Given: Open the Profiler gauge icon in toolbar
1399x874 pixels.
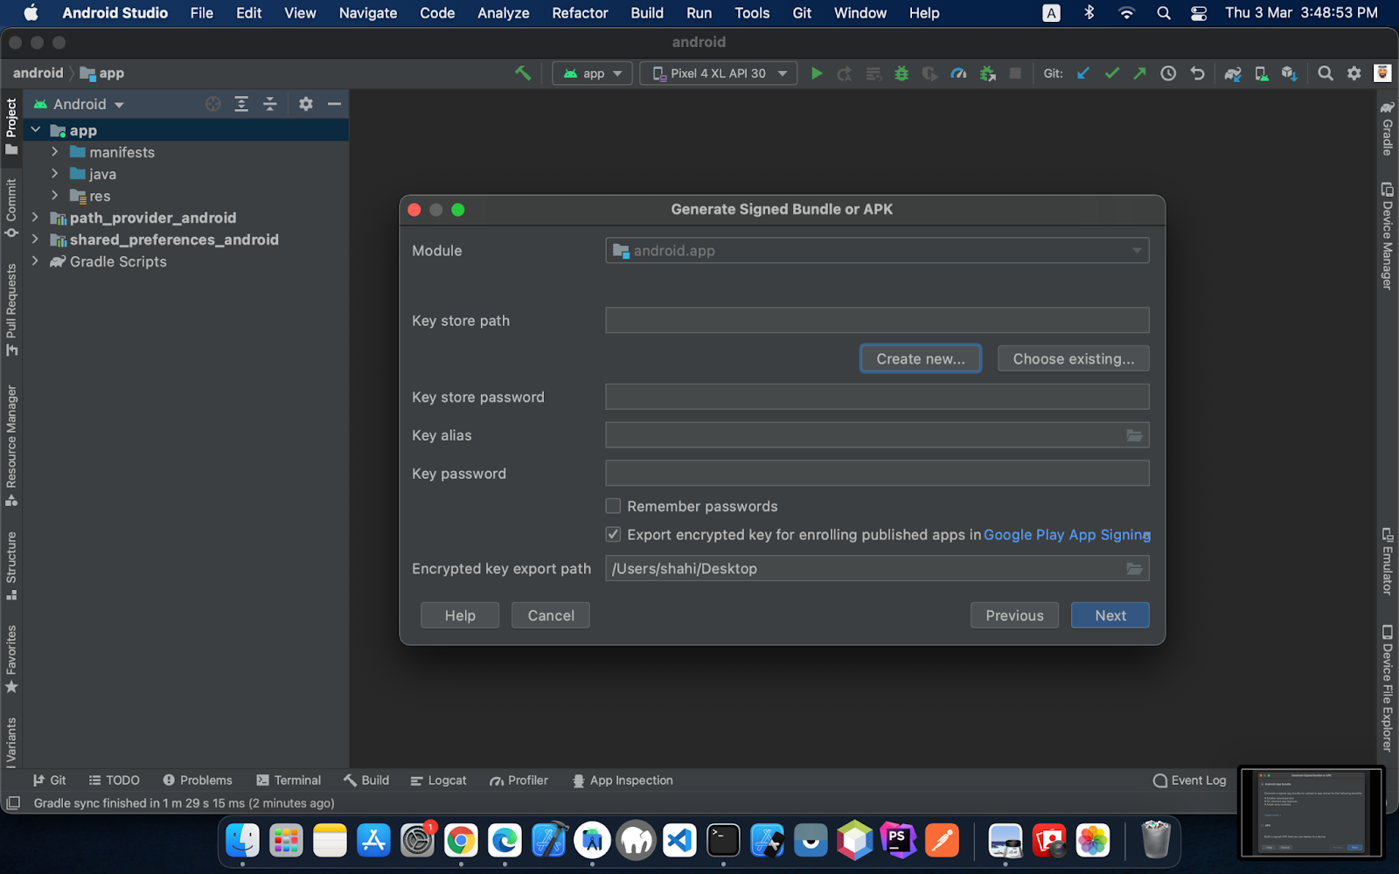Looking at the screenshot, I should click(958, 73).
